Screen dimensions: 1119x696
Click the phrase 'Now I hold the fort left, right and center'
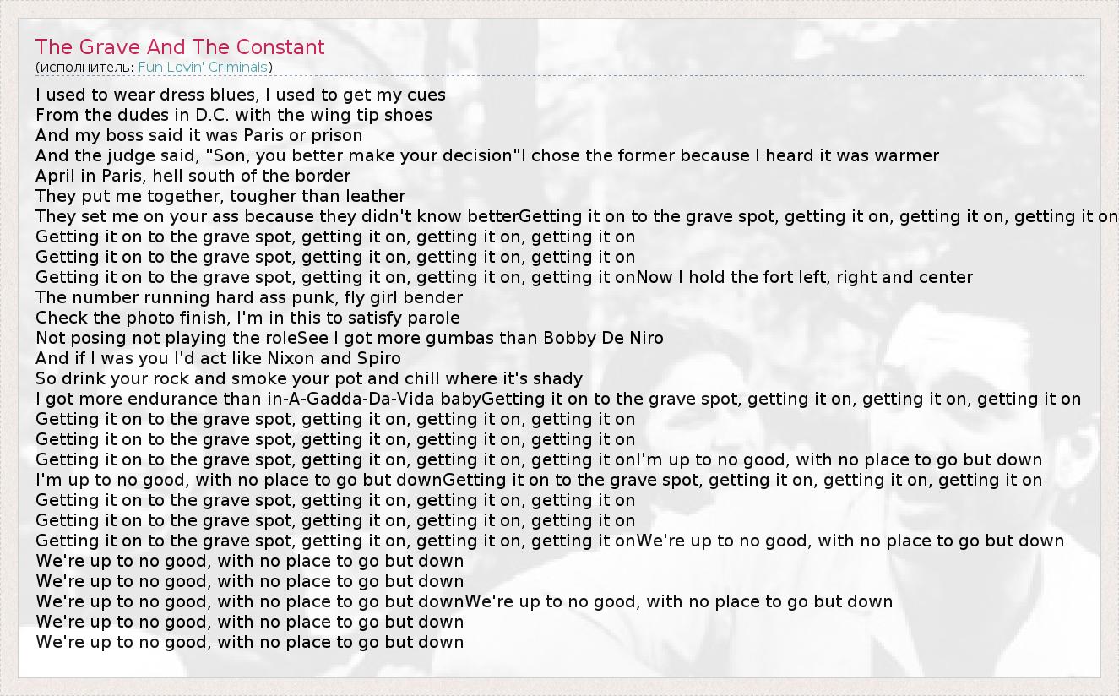pos(805,277)
